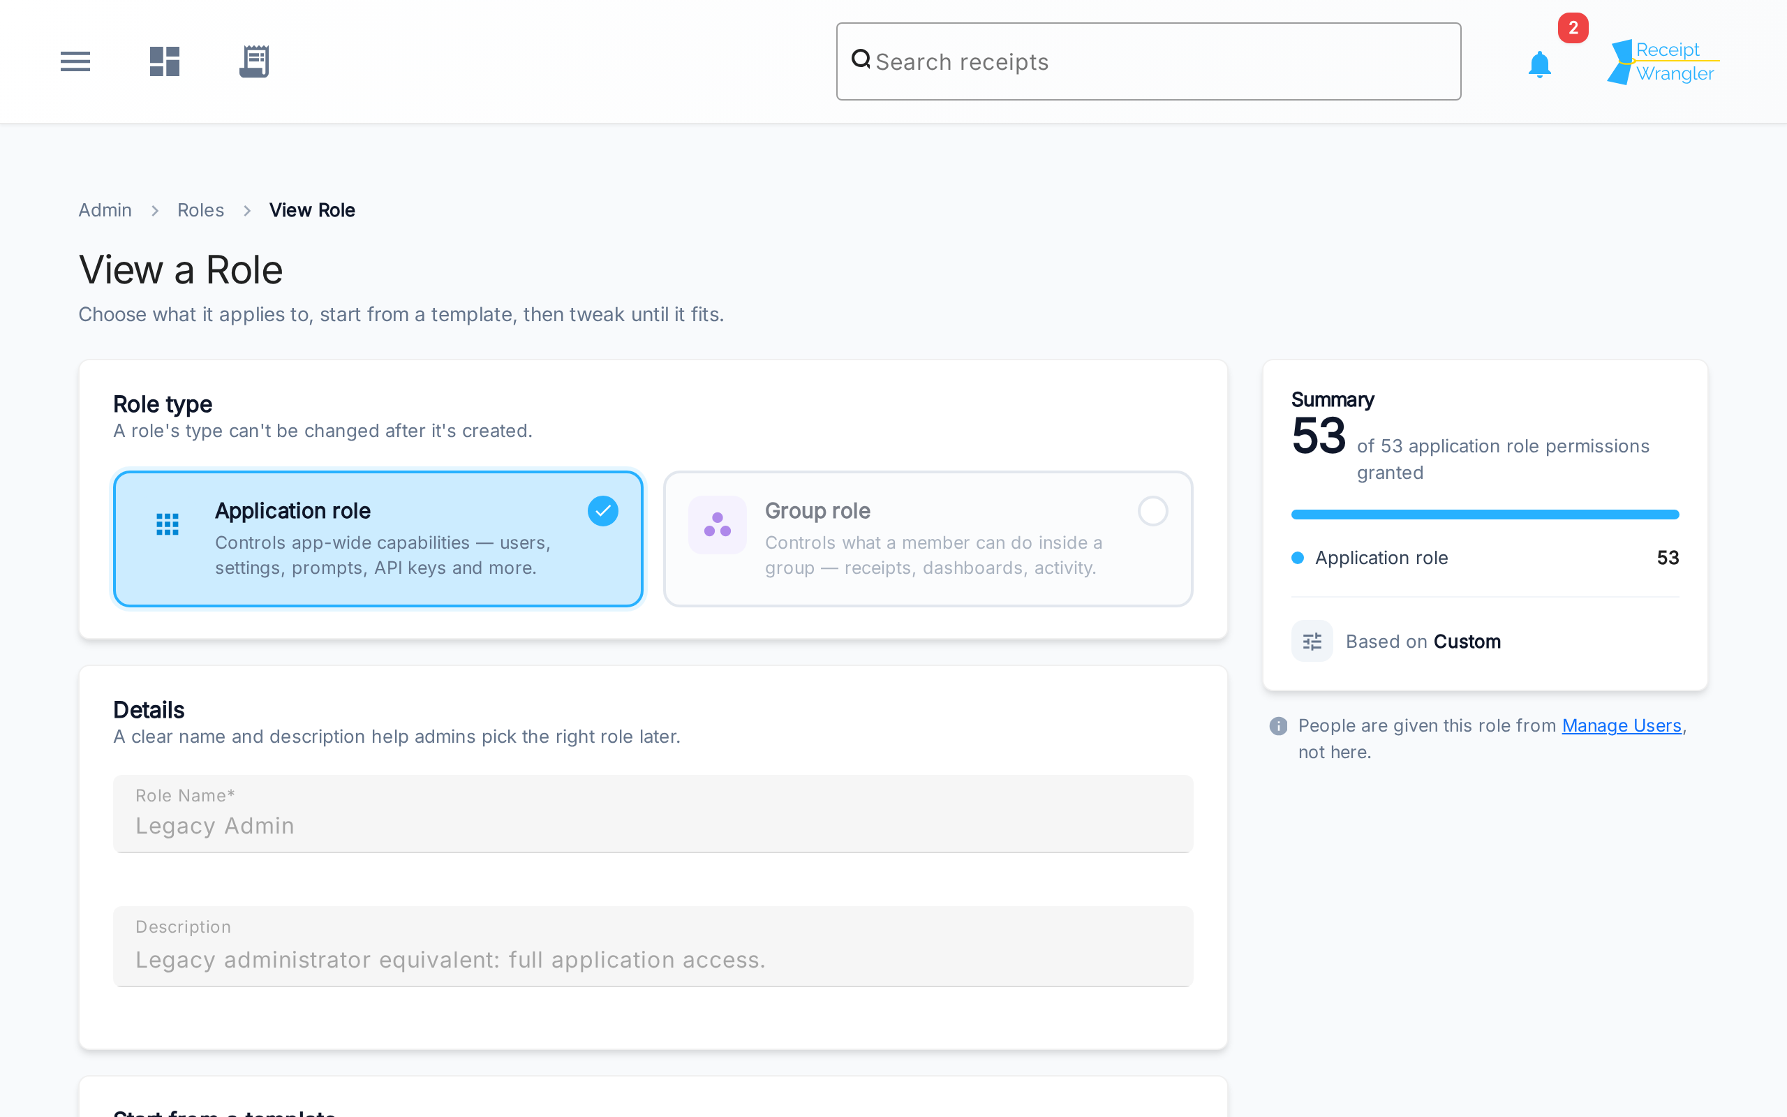Click the large 53 count in Summary

click(1318, 436)
